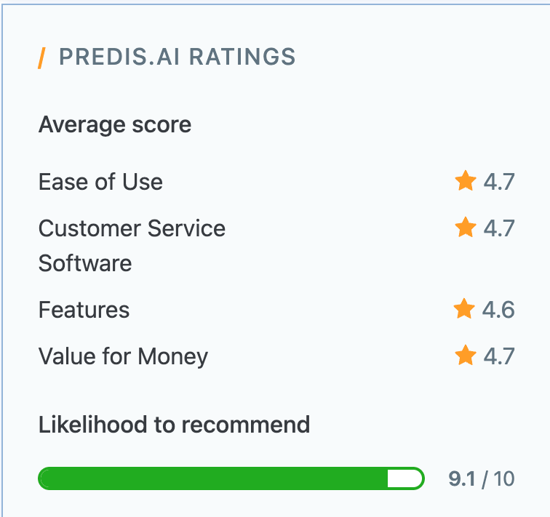Click the Average score subheading
Viewport: 550px width, 517px height.
pos(115,125)
